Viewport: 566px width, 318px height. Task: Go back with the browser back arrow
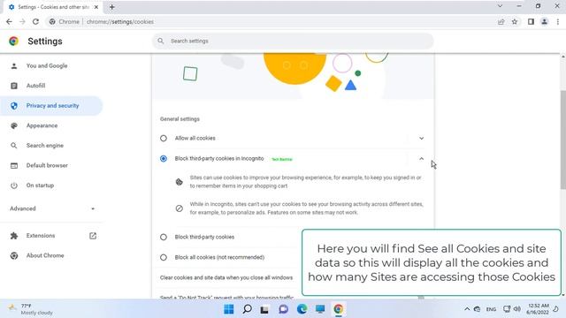pyautogui.click(x=10, y=21)
